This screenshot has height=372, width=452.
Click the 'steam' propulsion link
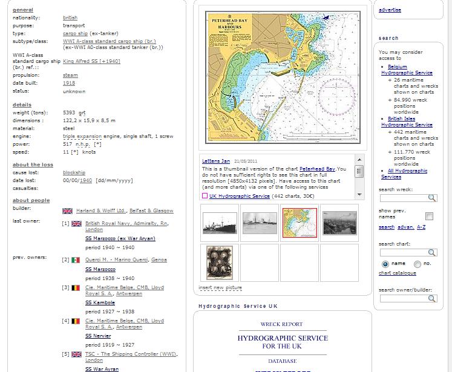tap(70, 75)
